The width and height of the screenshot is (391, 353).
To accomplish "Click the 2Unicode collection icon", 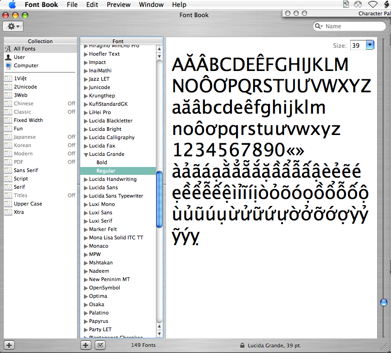I will point(8,87).
